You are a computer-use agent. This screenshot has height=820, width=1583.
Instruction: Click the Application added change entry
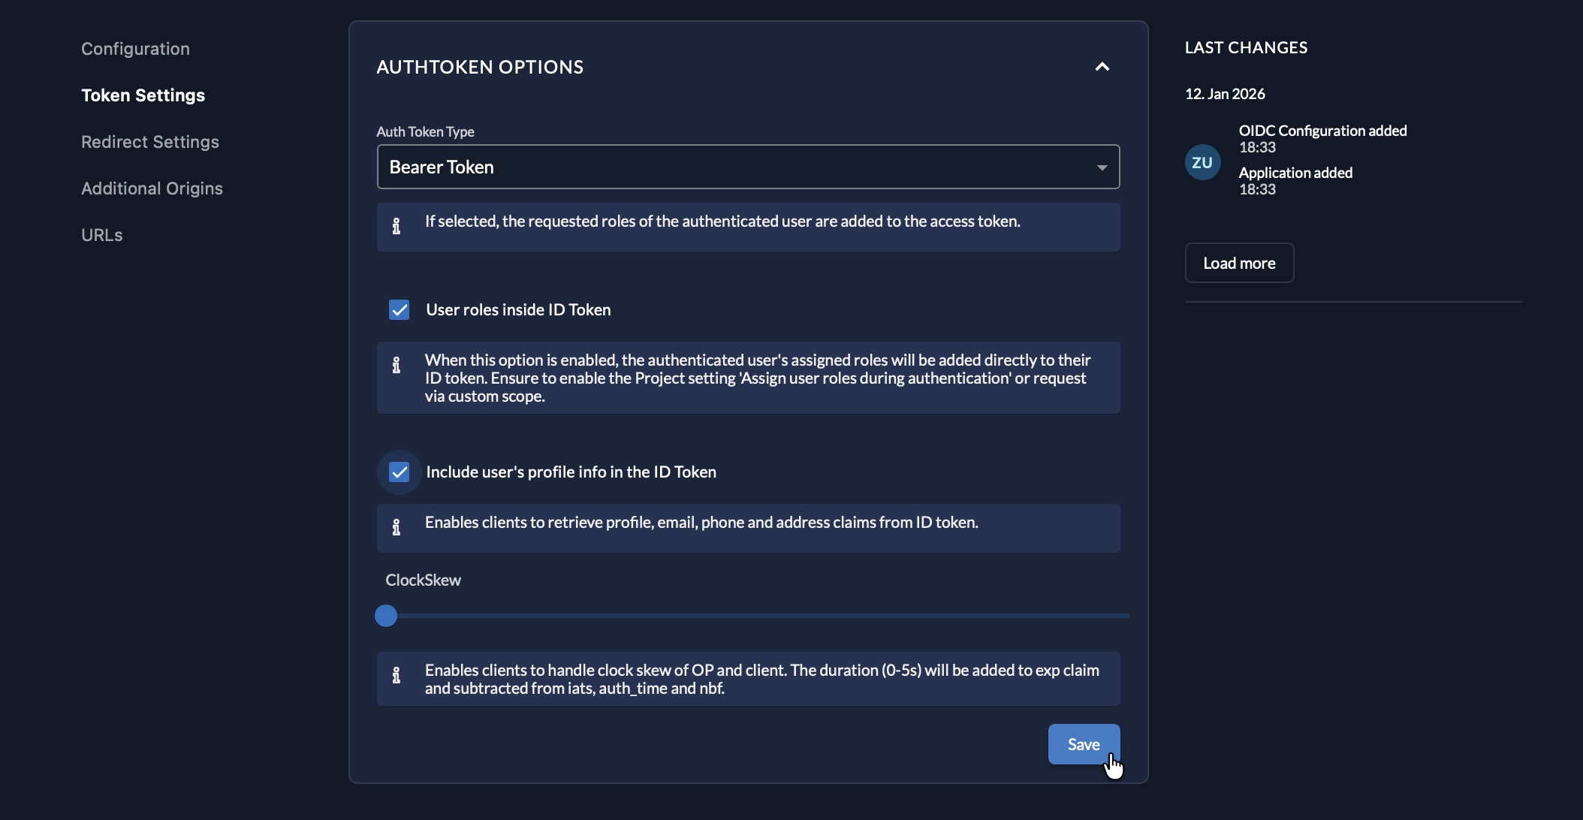tap(1295, 173)
